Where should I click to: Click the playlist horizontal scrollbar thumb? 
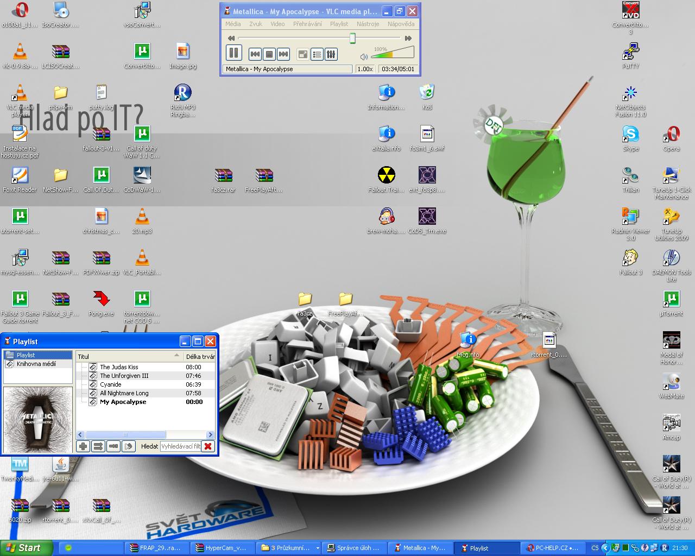(125, 435)
